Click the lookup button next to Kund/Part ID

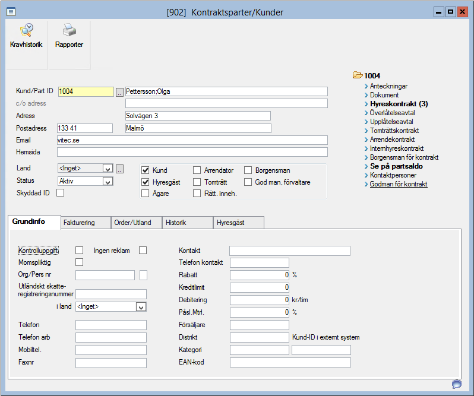[x=119, y=92]
